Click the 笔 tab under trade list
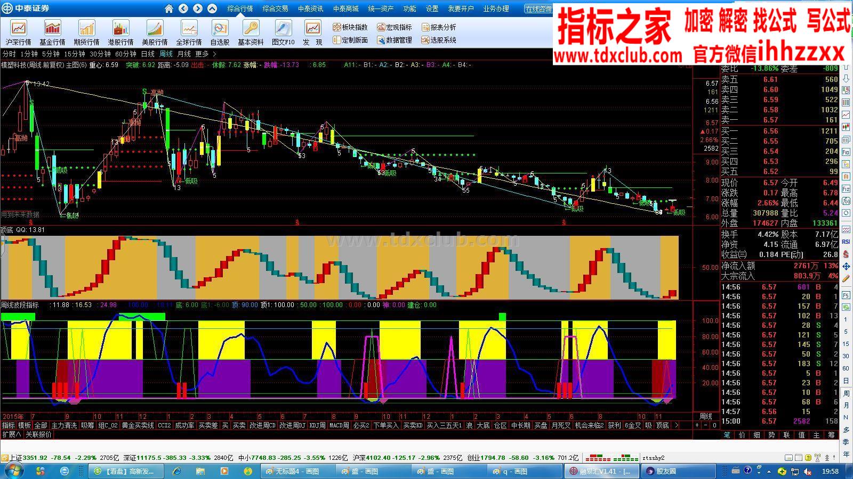Viewport: 853px width, 479px height. pyautogui.click(x=727, y=434)
